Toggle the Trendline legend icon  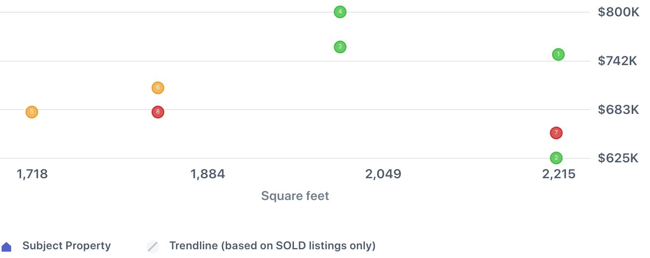(x=153, y=246)
